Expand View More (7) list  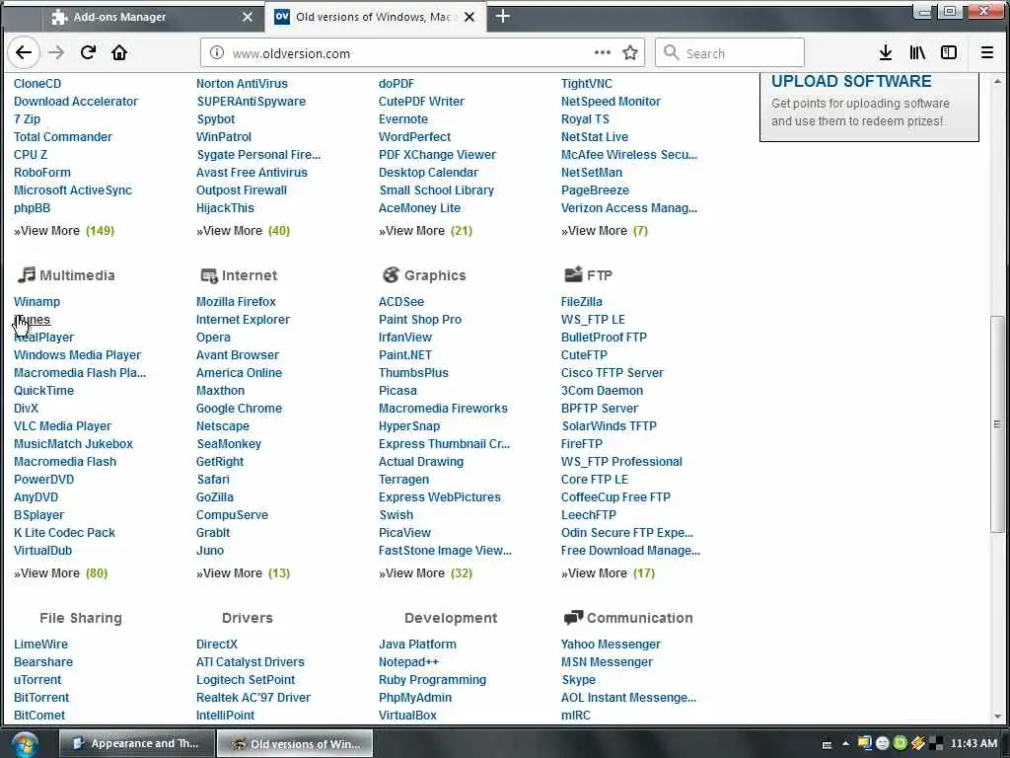click(x=605, y=231)
